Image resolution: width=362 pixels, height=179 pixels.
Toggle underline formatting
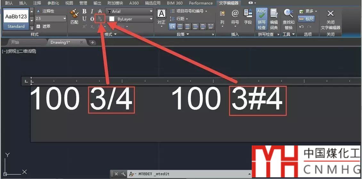(84, 19)
